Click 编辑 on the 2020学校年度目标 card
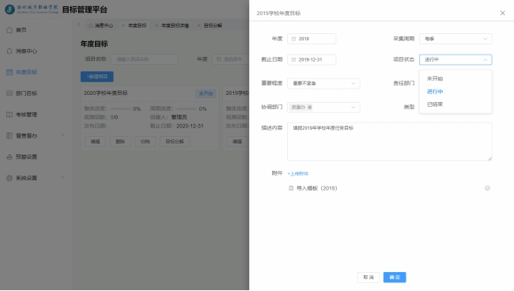The image size is (514, 291). coord(96,142)
